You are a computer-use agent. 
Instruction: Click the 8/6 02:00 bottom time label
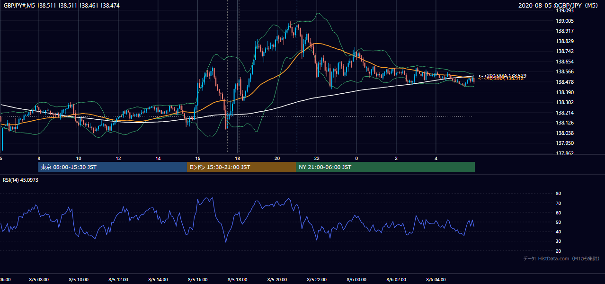tap(396, 280)
